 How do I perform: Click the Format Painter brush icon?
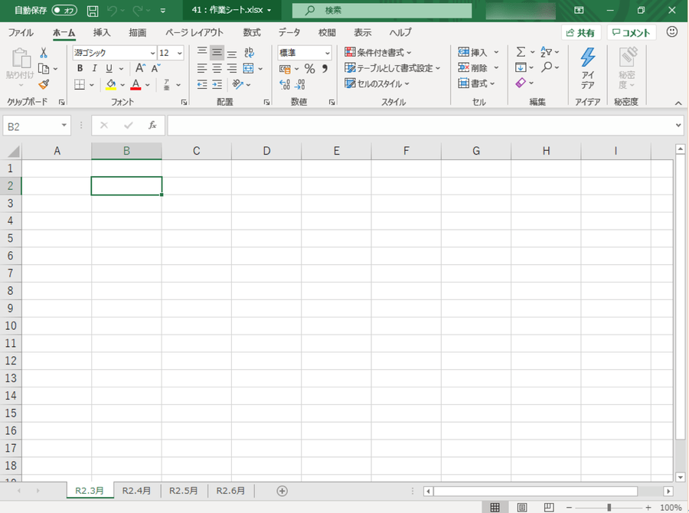[44, 84]
